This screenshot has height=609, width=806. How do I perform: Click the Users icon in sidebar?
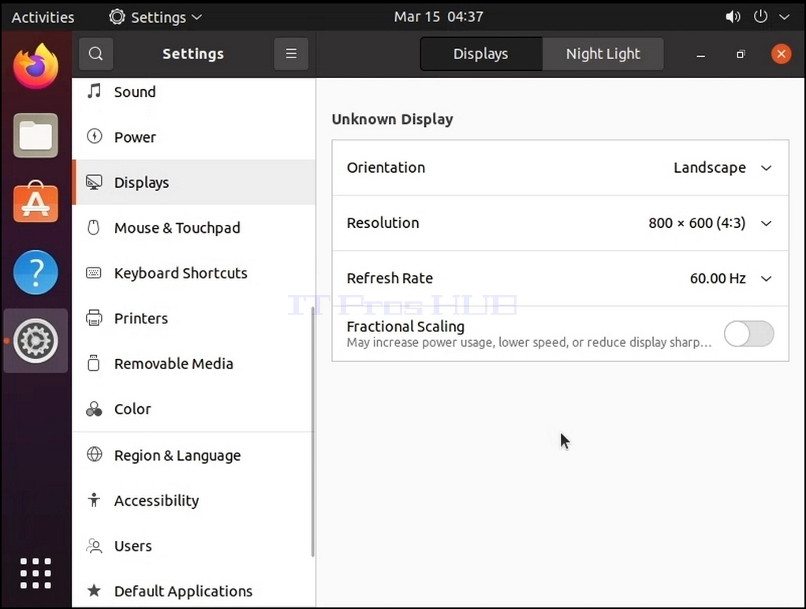click(94, 545)
